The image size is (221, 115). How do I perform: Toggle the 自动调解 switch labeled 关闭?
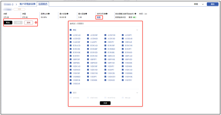pyautogui.click(x=145, y=14)
